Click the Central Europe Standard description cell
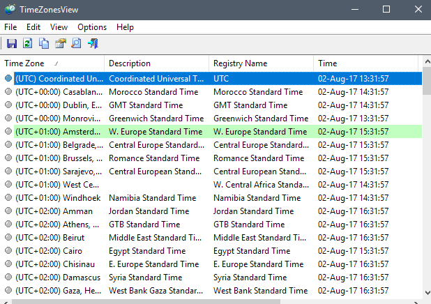The image size is (431, 304). pyautogui.click(x=157, y=145)
